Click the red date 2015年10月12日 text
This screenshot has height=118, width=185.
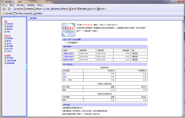click(x=87, y=25)
